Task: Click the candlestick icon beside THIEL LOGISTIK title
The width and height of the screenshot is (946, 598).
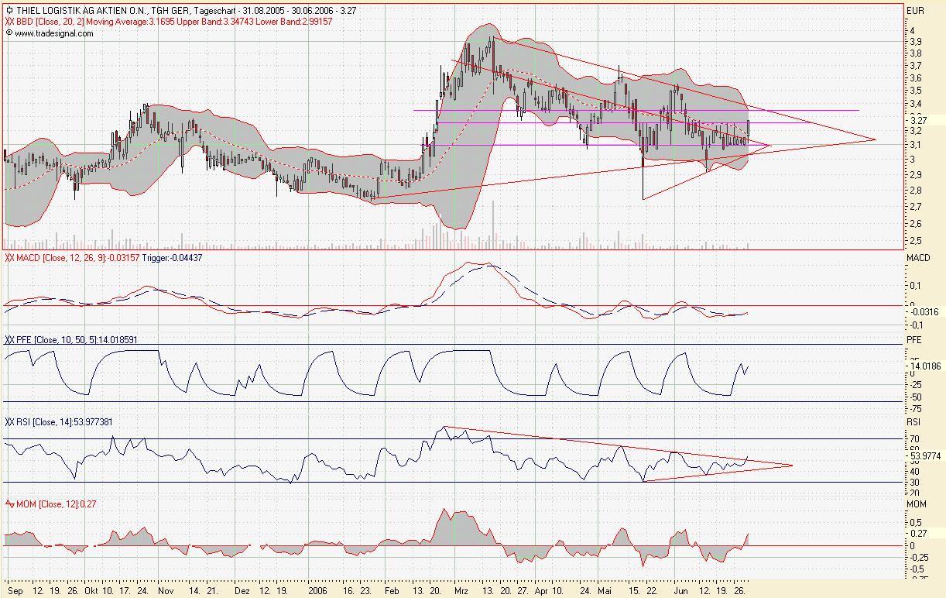Action: tap(9, 12)
